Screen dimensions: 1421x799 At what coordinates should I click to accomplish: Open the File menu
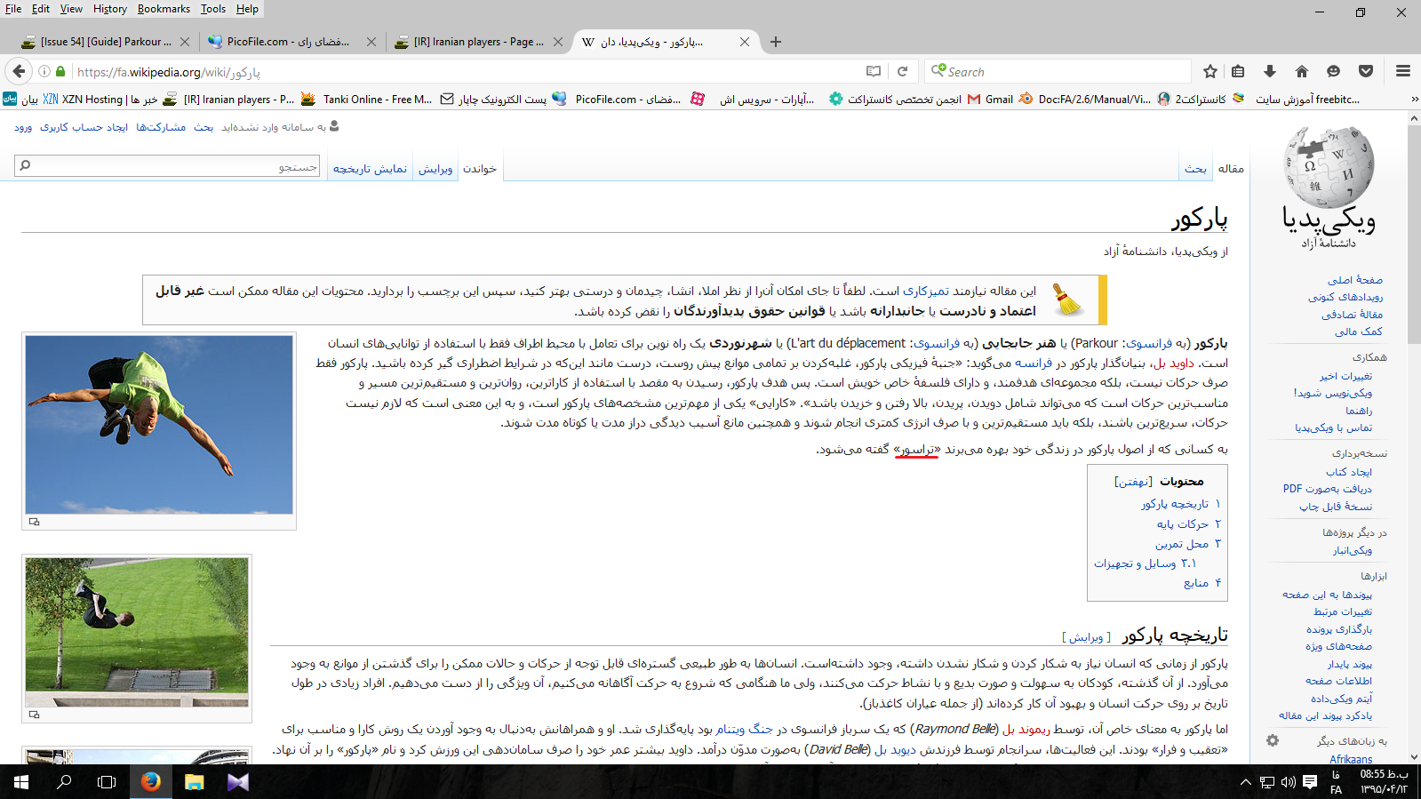point(13,9)
